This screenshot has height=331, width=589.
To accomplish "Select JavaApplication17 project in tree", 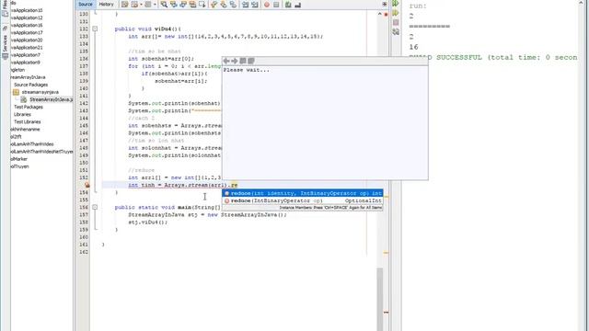I will 27,33.
